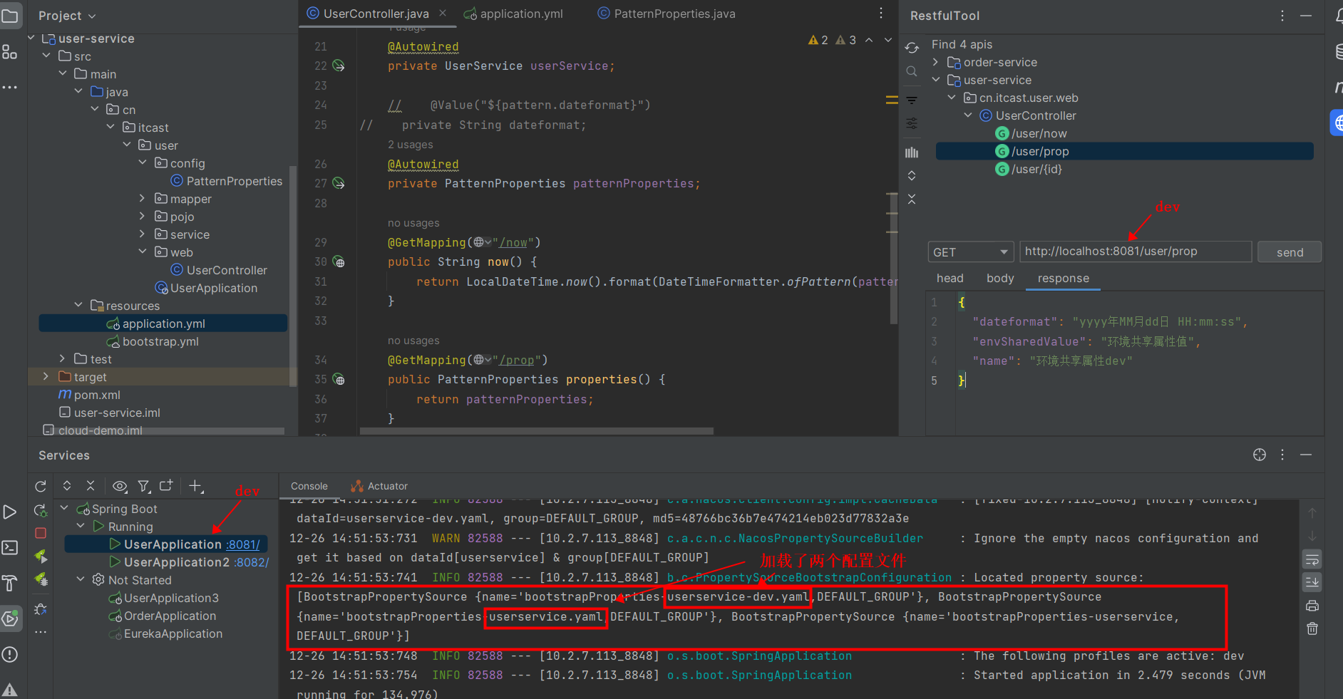The image size is (1343, 699).
Task: Open the GET HTTP method dropdown
Action: pyautogui.click(x=970, y=252)
